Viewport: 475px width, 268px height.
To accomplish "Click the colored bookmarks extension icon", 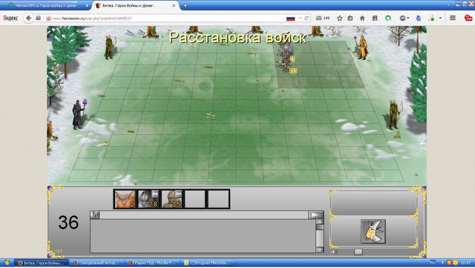I will click(375, 18).
